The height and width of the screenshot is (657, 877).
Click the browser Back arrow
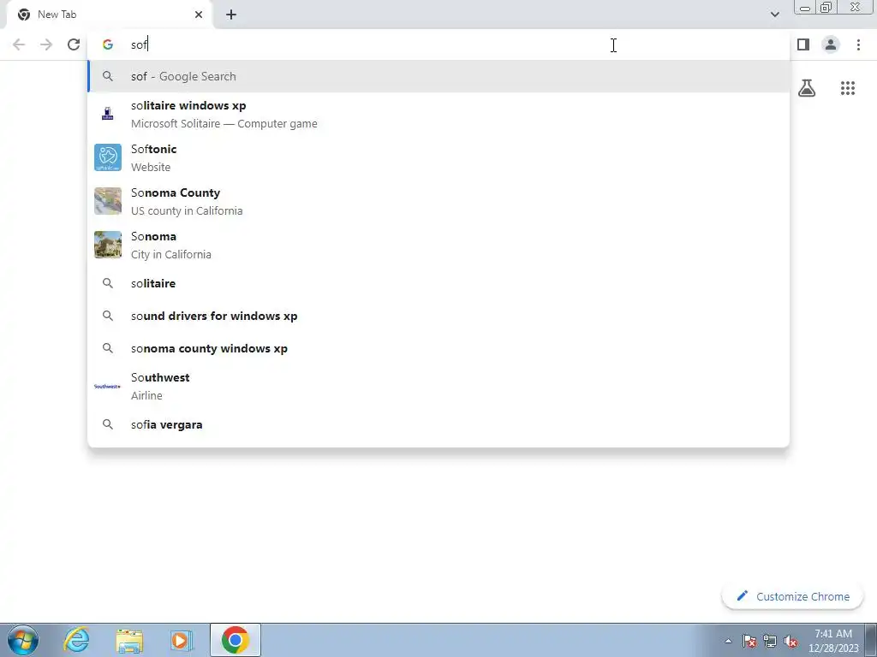pyautogui.click(x=19, y=44)
